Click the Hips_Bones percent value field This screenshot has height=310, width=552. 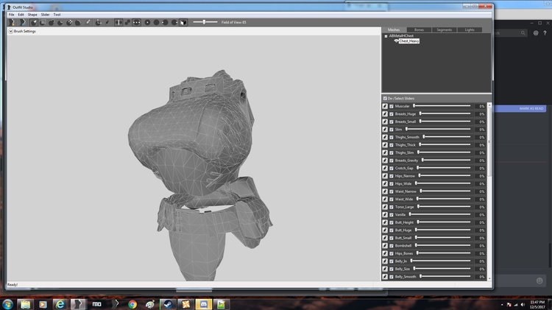click(x=481, y=253)
